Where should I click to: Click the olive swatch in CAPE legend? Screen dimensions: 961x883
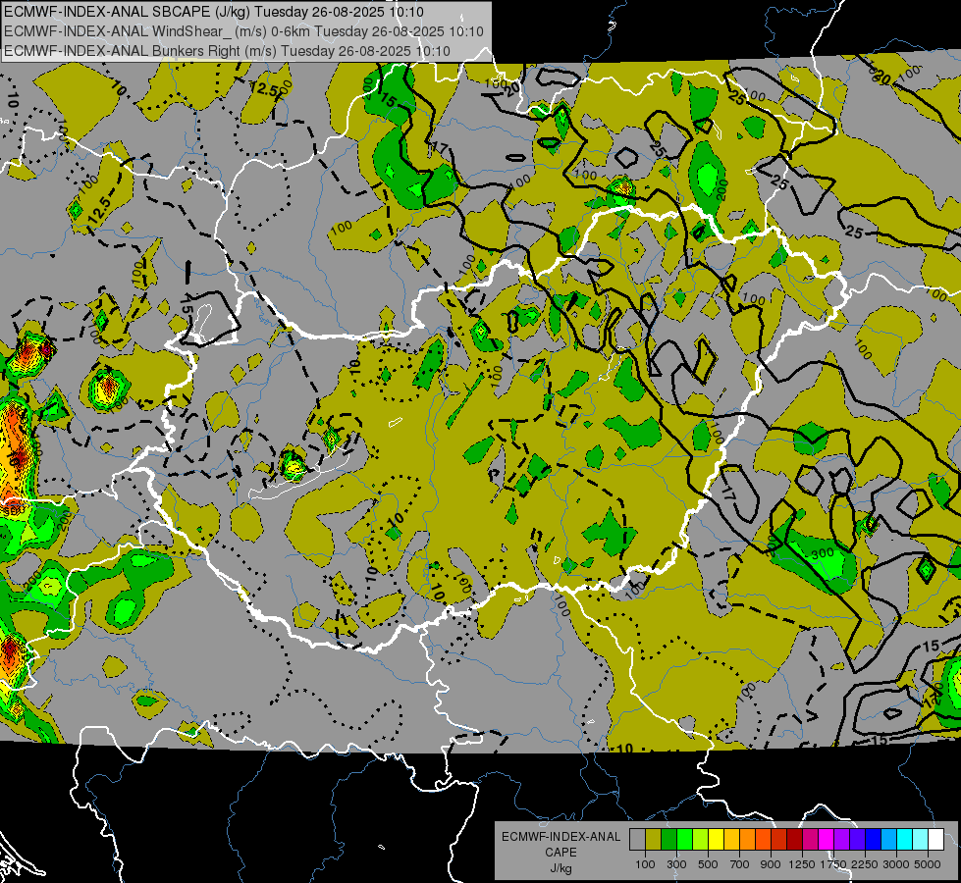click(x=653, y=840)
